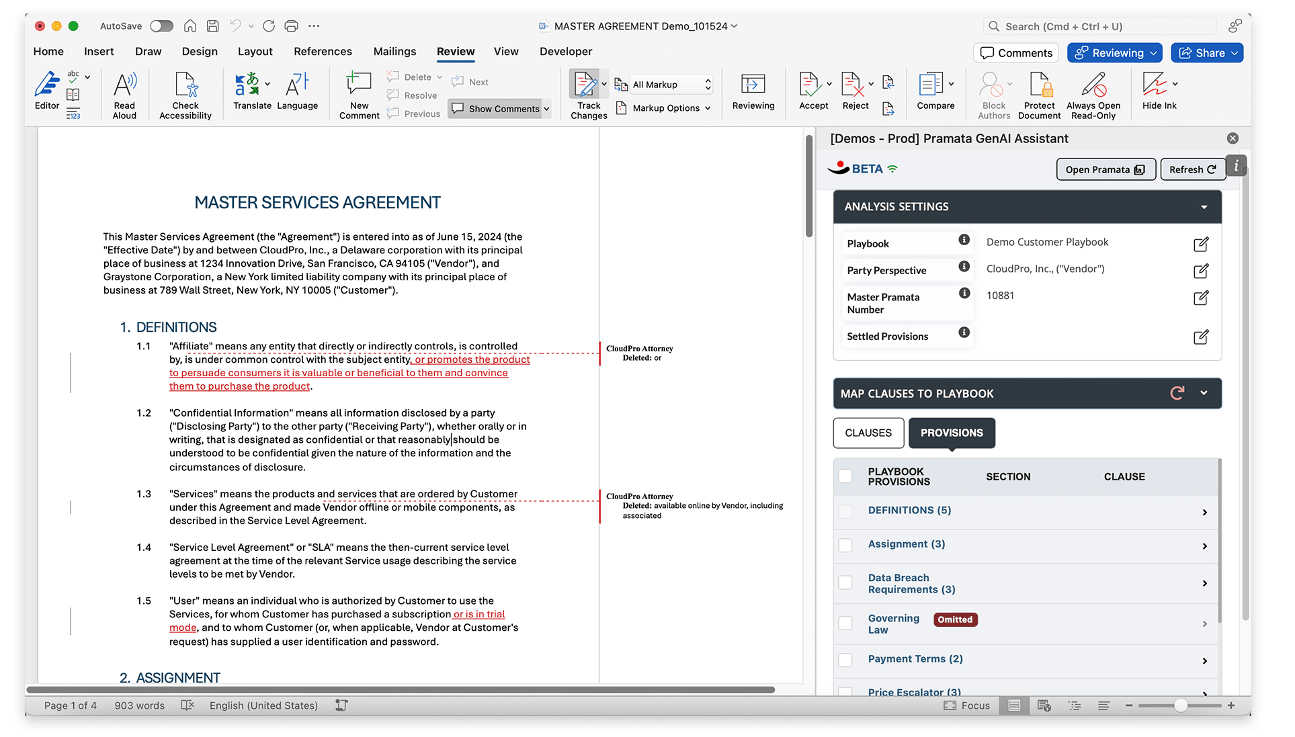The height and width of the screenshot is (737, 1295).
Task: Toggle the AutoSave switch
Action: pos(161,26)
